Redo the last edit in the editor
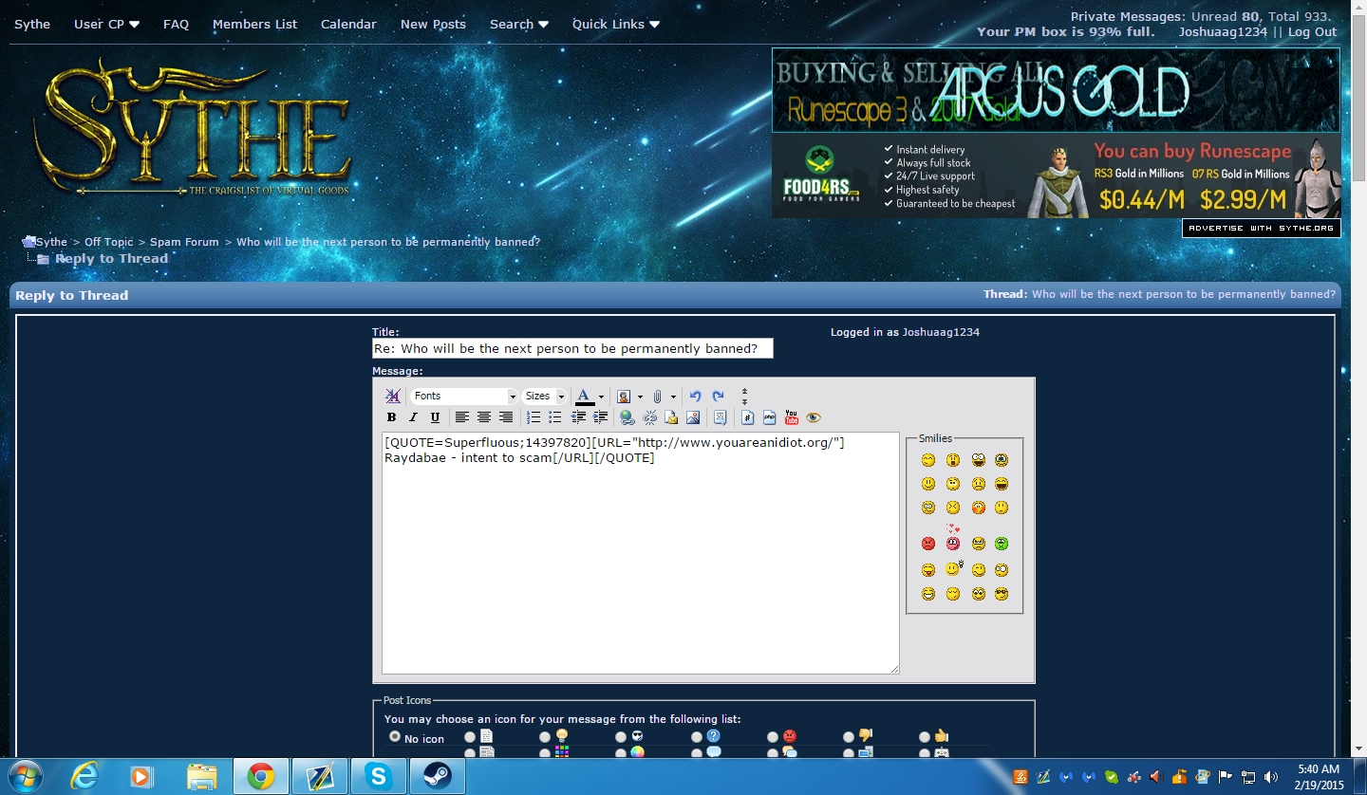Image resolution: width=1367 pixels, height=795 pixels. pyautogui.click(x=718, y=397)
